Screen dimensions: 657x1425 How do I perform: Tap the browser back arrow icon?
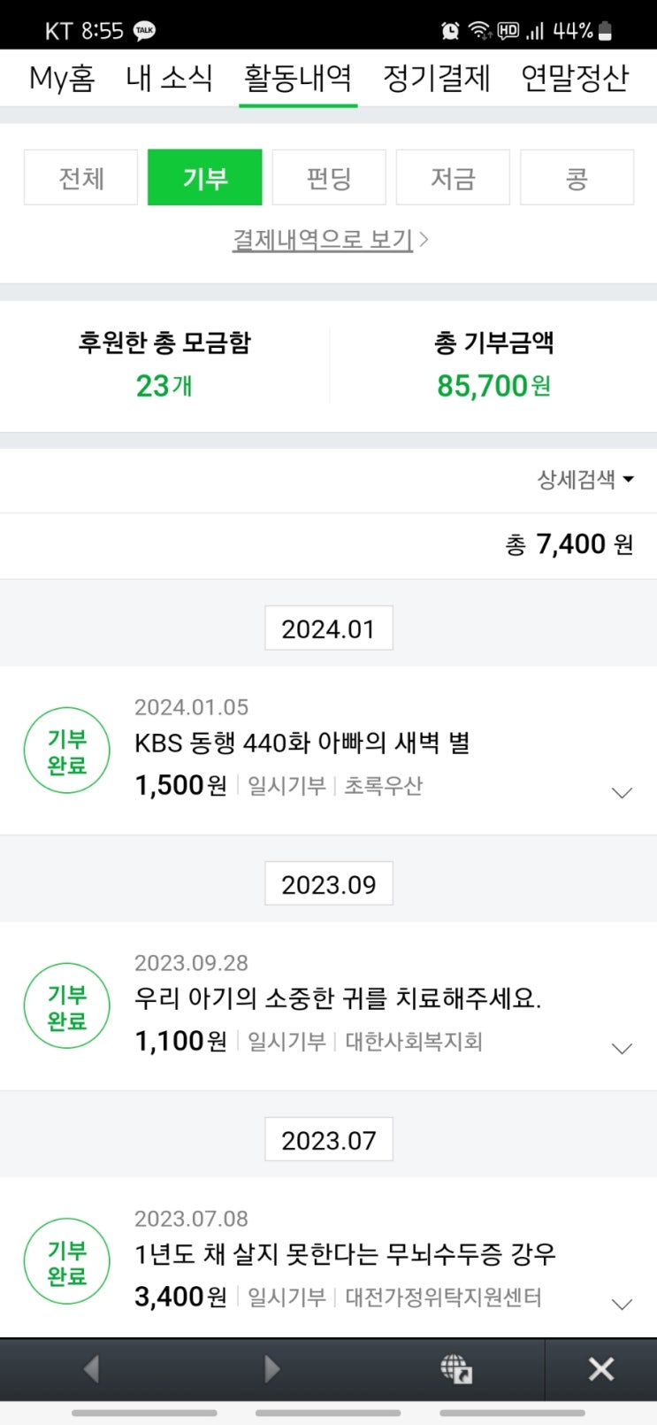coord(91,1369)
